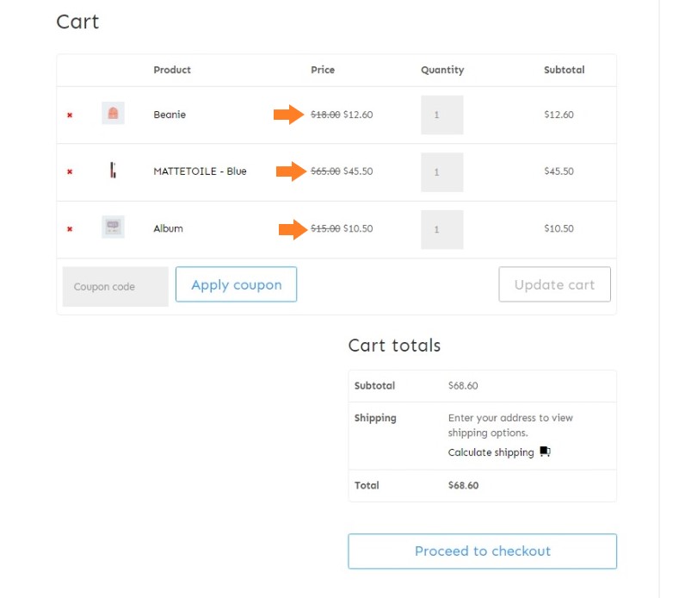This screenshot has height=598, width=679.
Task: Focus the MATTETOILE quantity field
Action: pyautogui.click(x=442, y=172)
